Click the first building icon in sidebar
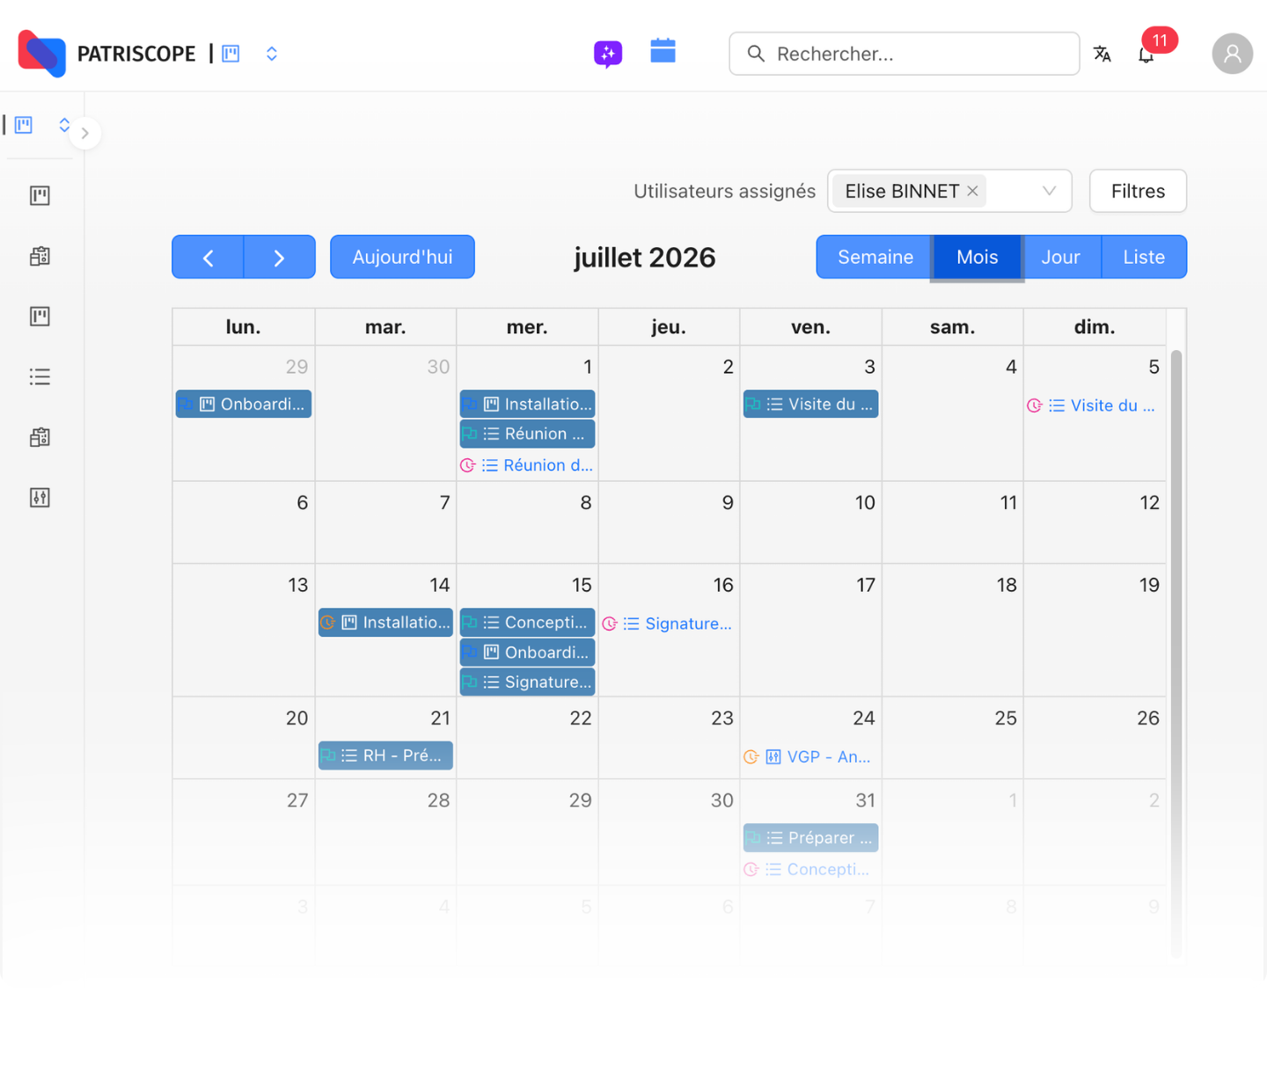Screen dimensions: 1267x1080 [40, 256]
